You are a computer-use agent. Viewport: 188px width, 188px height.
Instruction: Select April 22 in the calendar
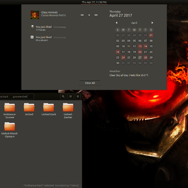pos(151,52)
